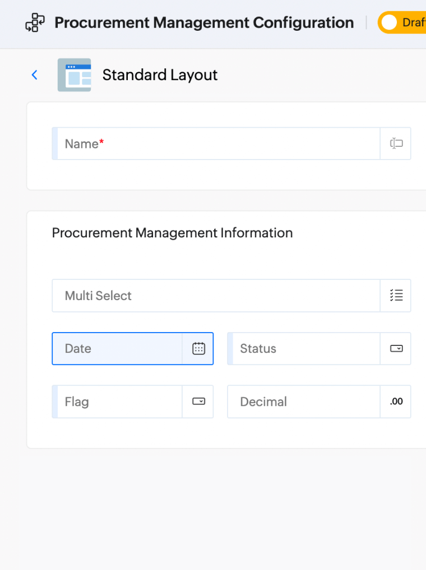The height and width of the screenshot is (570, 426).
Task: Click the Decimal input field
Action: coord(303,401)
